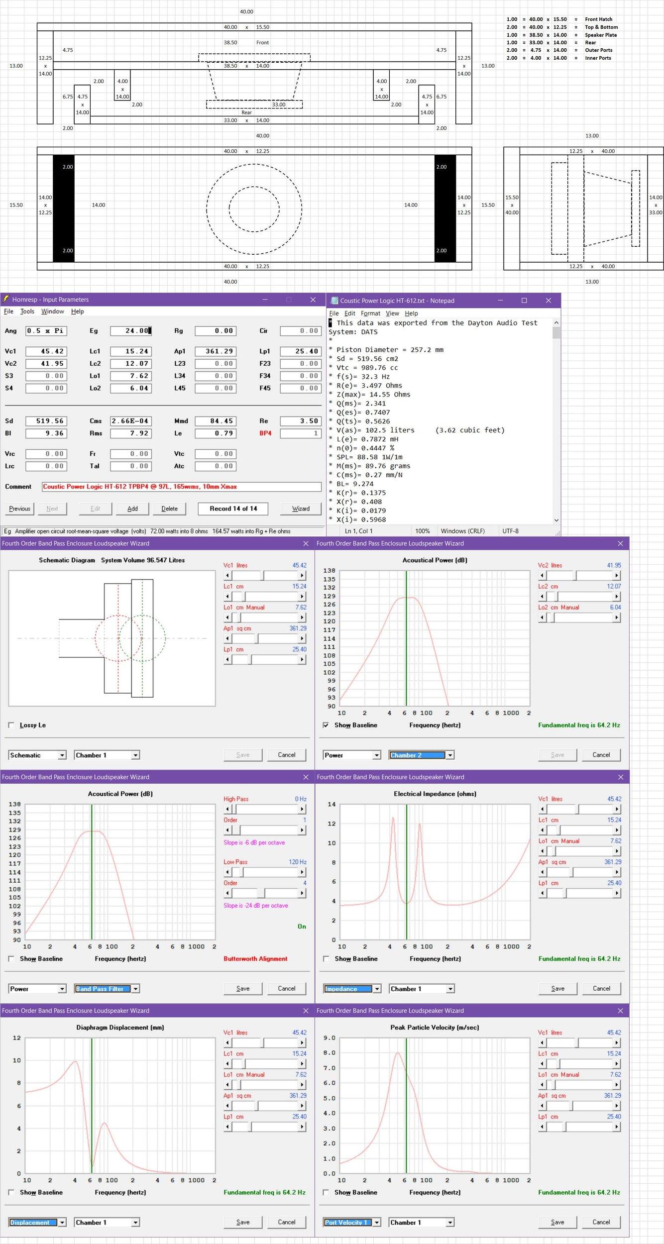Open Power dropdown in Band Pass Filter wizard
The image size is (664, 1244).
coord(62,989)
